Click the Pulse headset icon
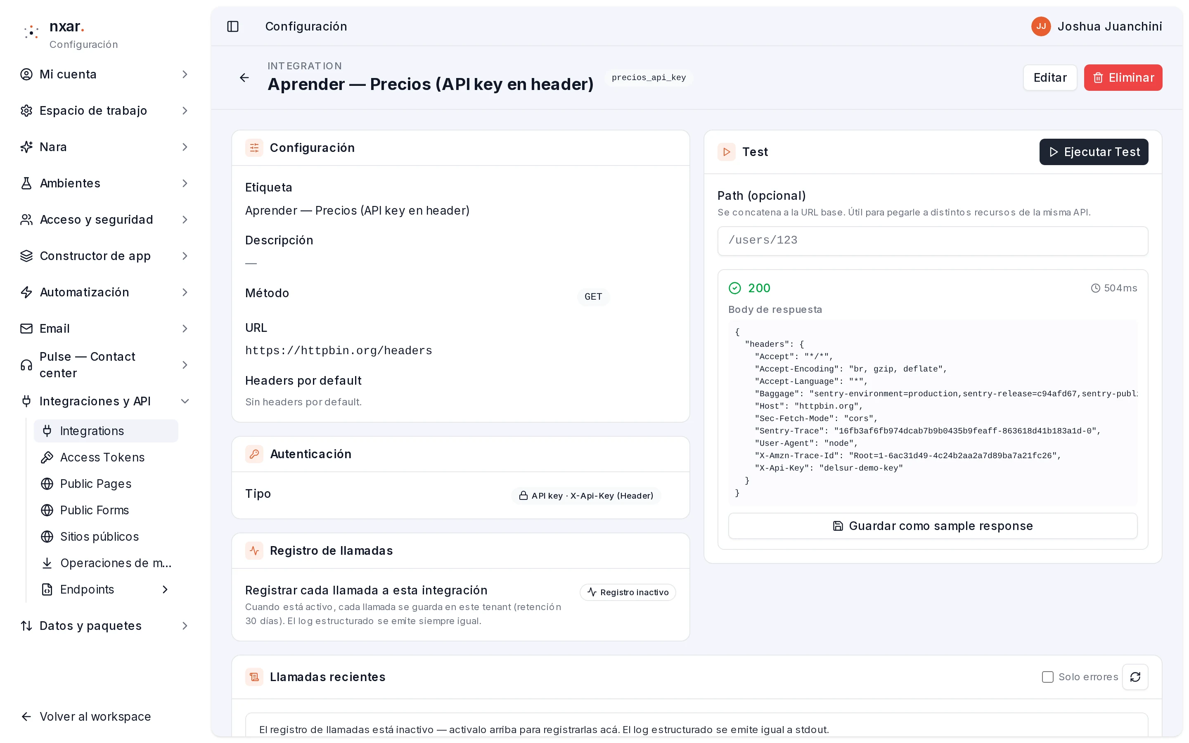 pyautogui.click(x=26, y=365)
